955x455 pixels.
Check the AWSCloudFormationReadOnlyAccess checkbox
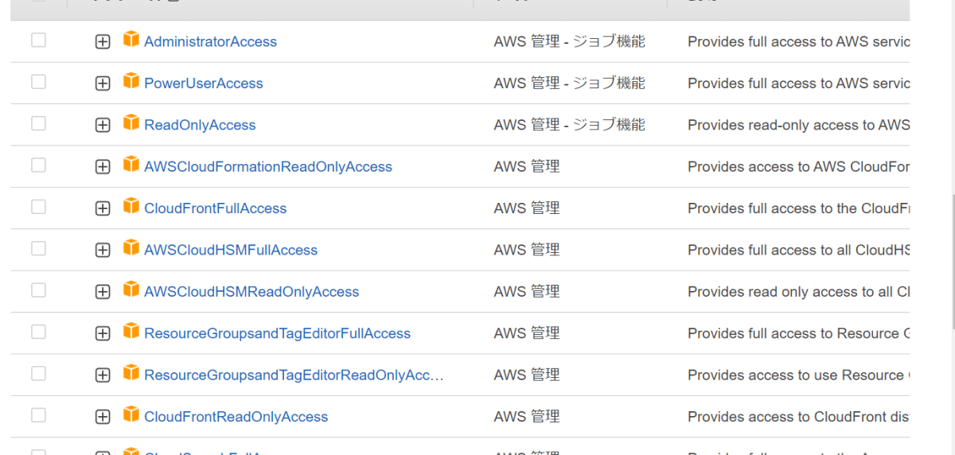38,165
